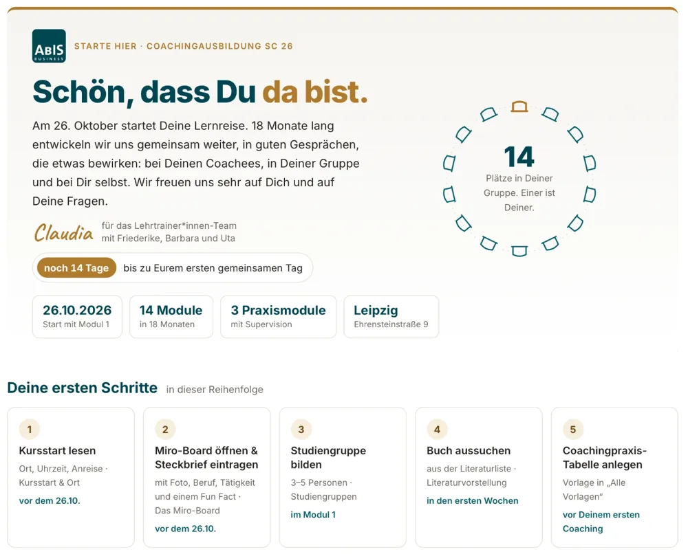
Task: Click the step number 4 badge
Action: pos(437,429)
